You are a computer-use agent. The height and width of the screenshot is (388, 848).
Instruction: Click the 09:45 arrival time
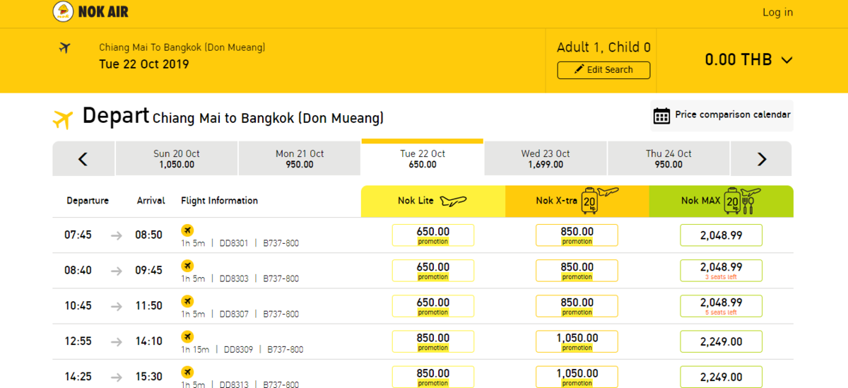[149, 271]
